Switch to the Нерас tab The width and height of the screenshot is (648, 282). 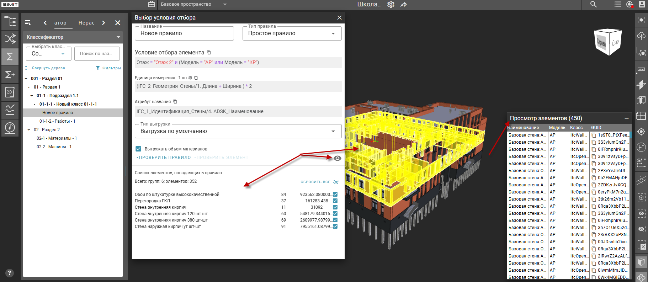click(x=86, y=23)
